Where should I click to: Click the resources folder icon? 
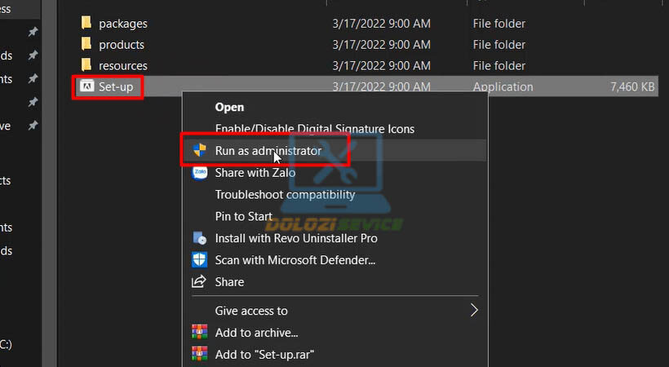(86, 65)
